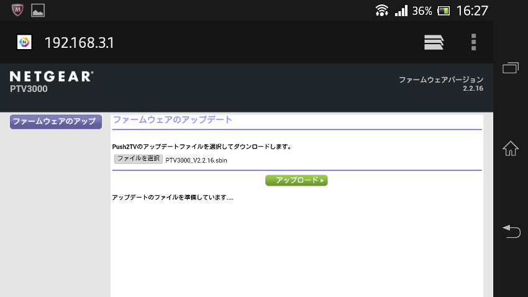The width and height of the screenshot is (528, 297).
Task: Open the browser tabs stack icon
Action: (434, 42)
